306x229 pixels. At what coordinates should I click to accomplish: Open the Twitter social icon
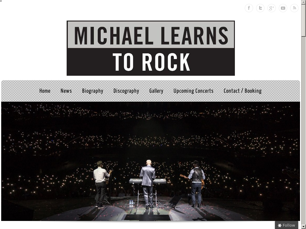260,8
